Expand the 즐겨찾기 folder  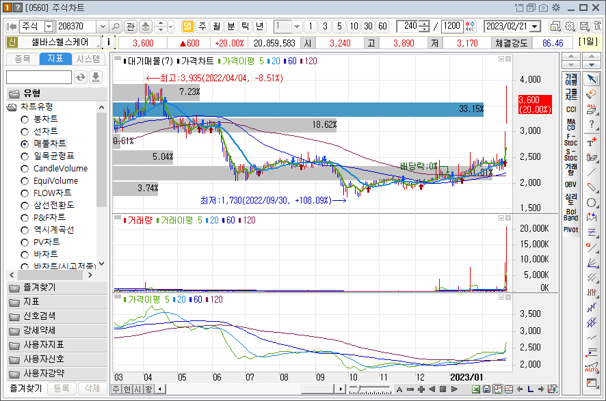coord(57,288)
